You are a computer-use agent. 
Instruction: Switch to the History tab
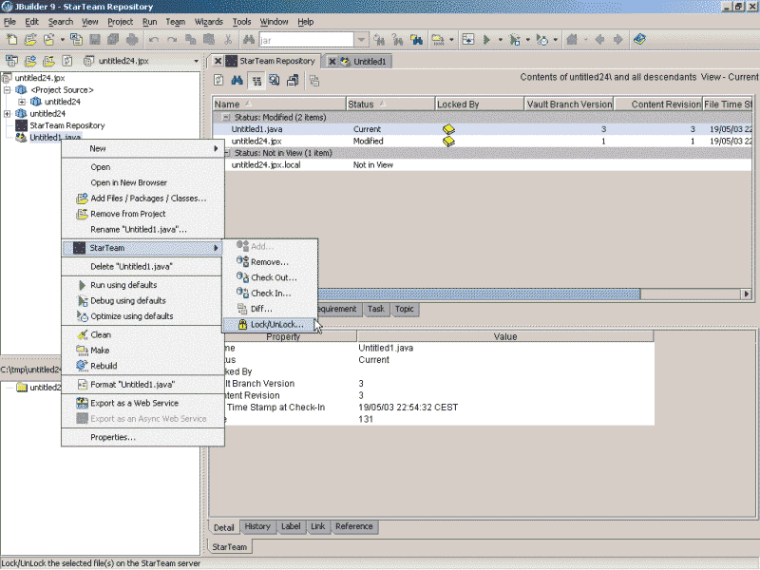(x=257, y=526)
